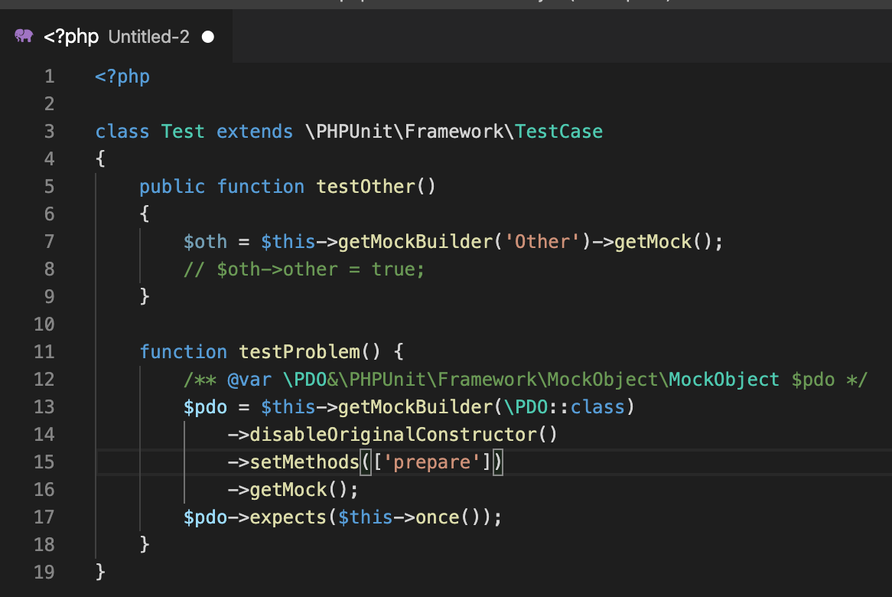The image size is (892, 597).
Task: Click the purple PHP elephant icon
Action: 24,36
